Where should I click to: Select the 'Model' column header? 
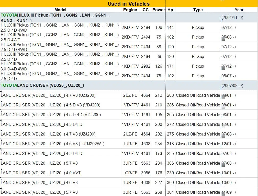click(60, 10)
